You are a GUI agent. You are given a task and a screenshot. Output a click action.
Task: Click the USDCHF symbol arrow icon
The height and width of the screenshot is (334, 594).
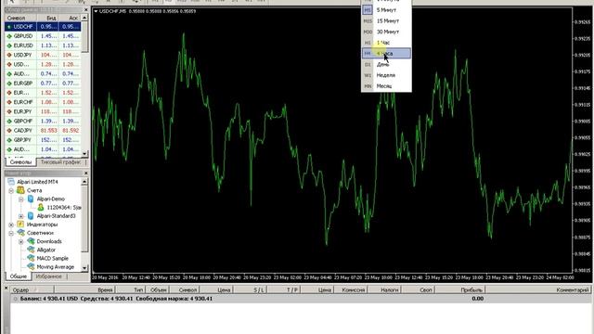pyautogui.click(x=9, y=27)
